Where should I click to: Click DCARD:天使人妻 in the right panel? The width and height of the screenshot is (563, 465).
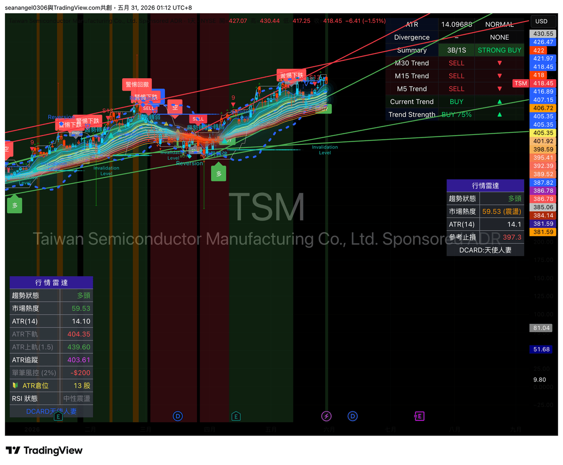point(485,250)
